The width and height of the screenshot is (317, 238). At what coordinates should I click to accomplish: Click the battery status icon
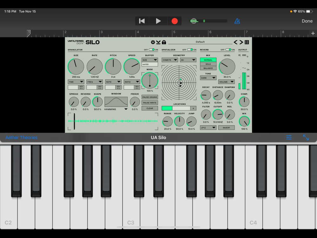pos(309,11)
